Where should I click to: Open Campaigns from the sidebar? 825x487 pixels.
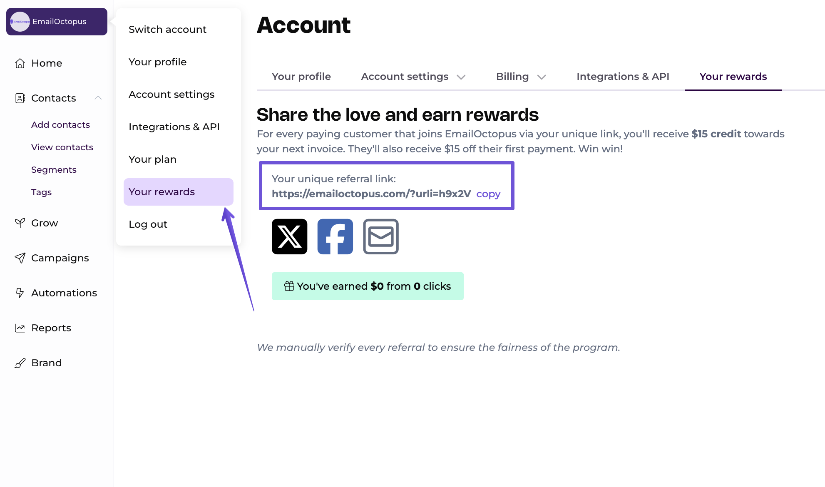tap(60, 258)
